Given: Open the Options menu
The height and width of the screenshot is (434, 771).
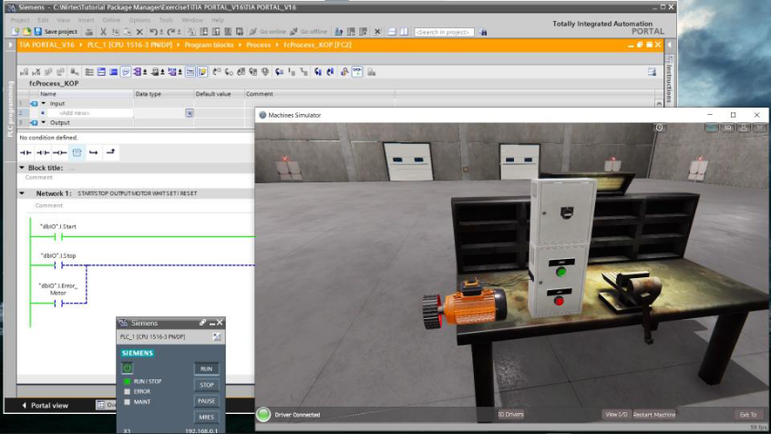Looking at the screenshot, I should click(139, 20).
